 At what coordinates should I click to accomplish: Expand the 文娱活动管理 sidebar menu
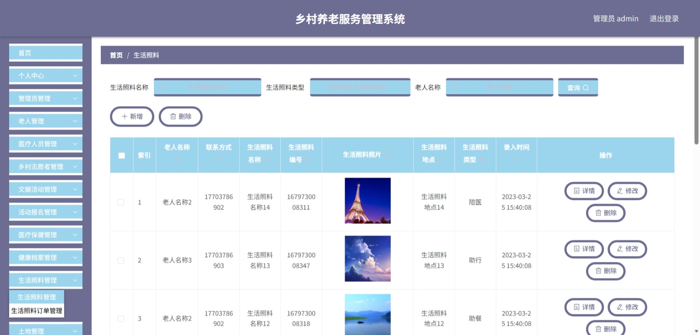(x=46, y=189)
